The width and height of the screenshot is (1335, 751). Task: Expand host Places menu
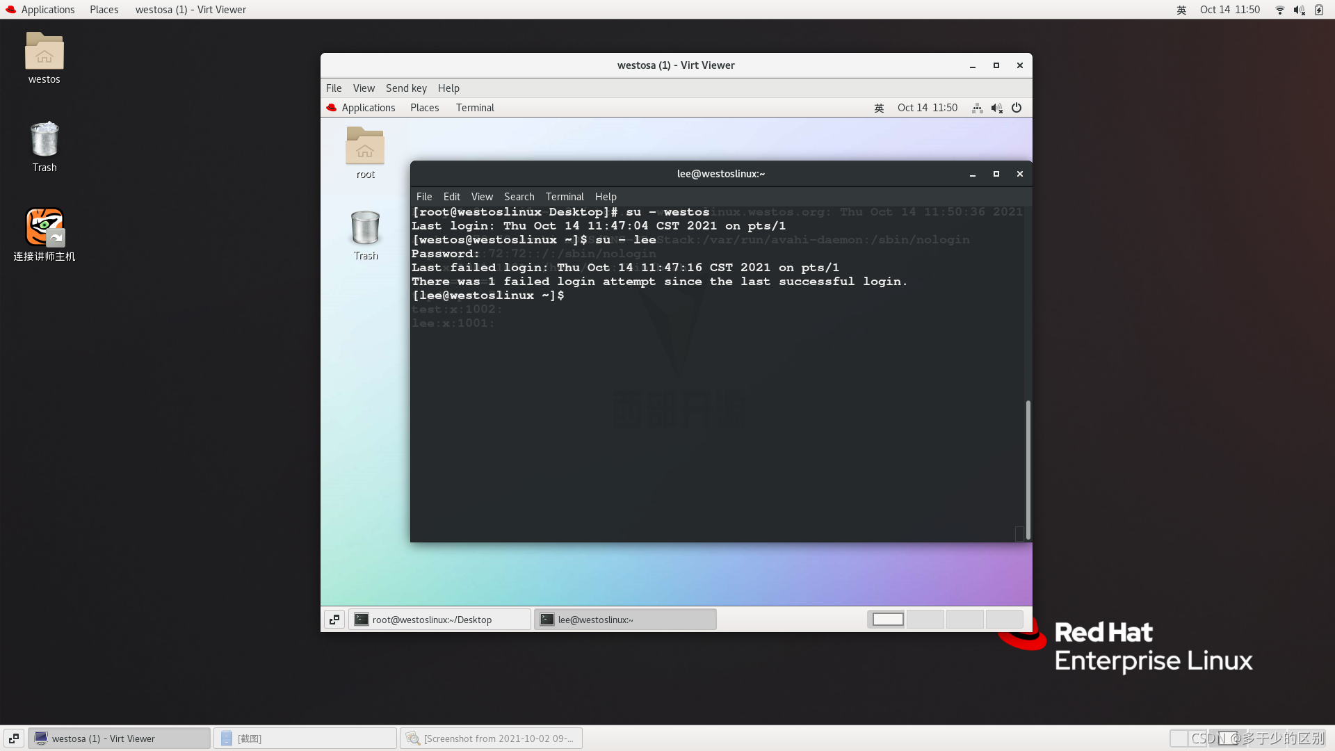[x=104, y=10]
